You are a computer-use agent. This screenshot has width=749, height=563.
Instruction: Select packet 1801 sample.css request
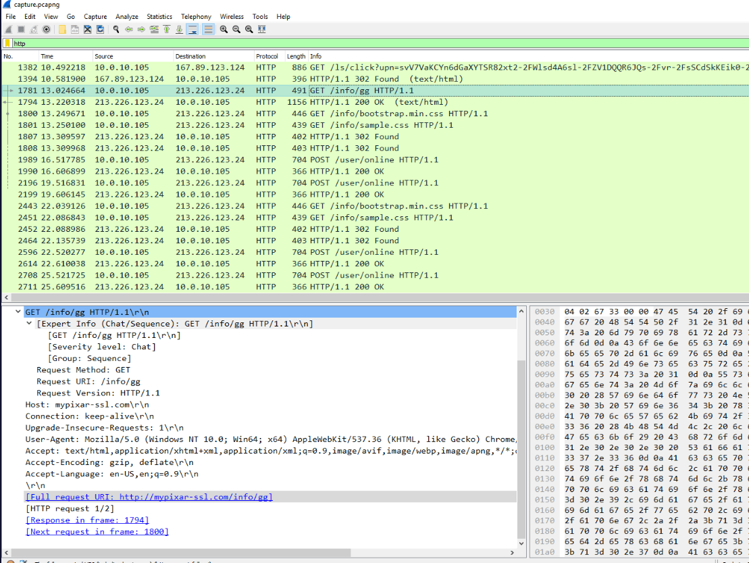(375, 125)
